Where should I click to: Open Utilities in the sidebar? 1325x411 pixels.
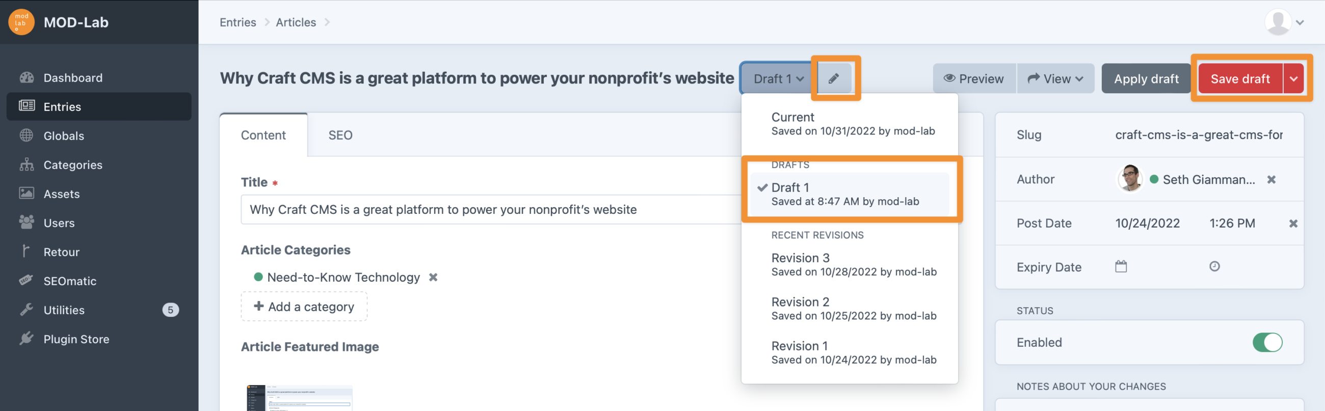pyautogui.click(x=99, y=310)
